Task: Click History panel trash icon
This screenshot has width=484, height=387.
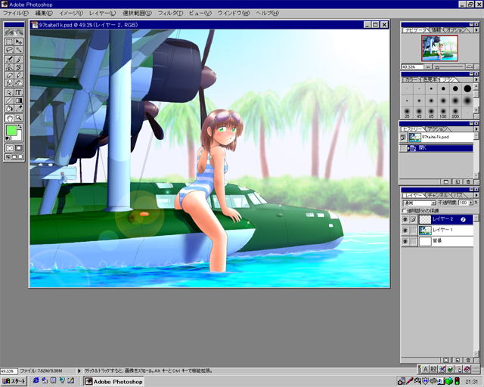Action: coord(468,181)
